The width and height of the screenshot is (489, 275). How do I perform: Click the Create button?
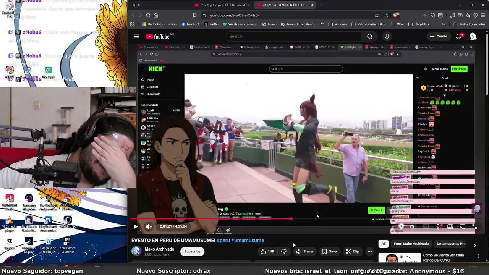pos(438,36)
